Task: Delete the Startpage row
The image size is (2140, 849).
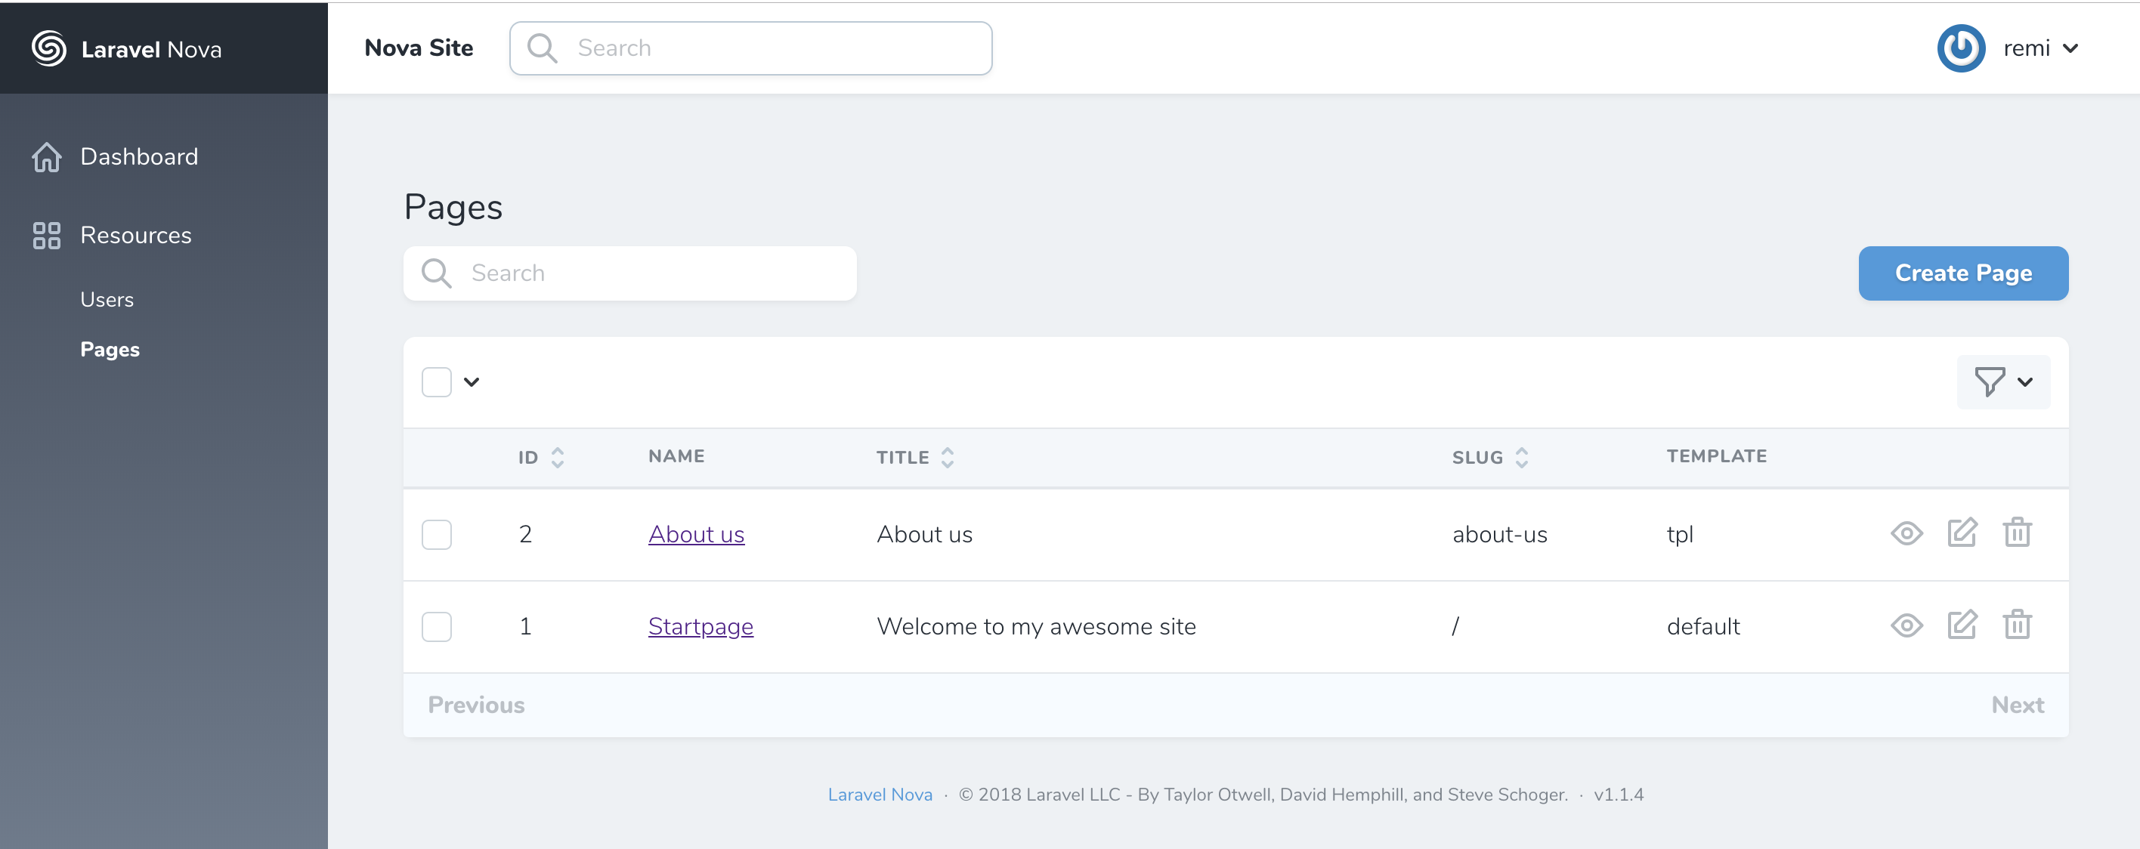Action: [2017, 625]
